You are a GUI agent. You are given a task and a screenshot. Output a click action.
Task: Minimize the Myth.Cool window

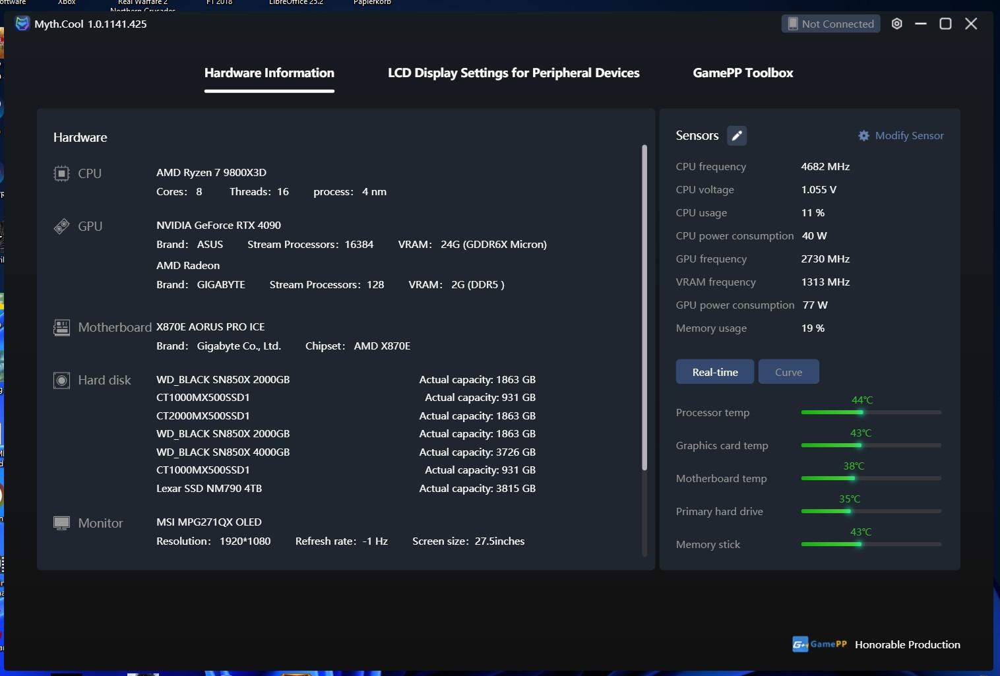(x=921, y=24)
